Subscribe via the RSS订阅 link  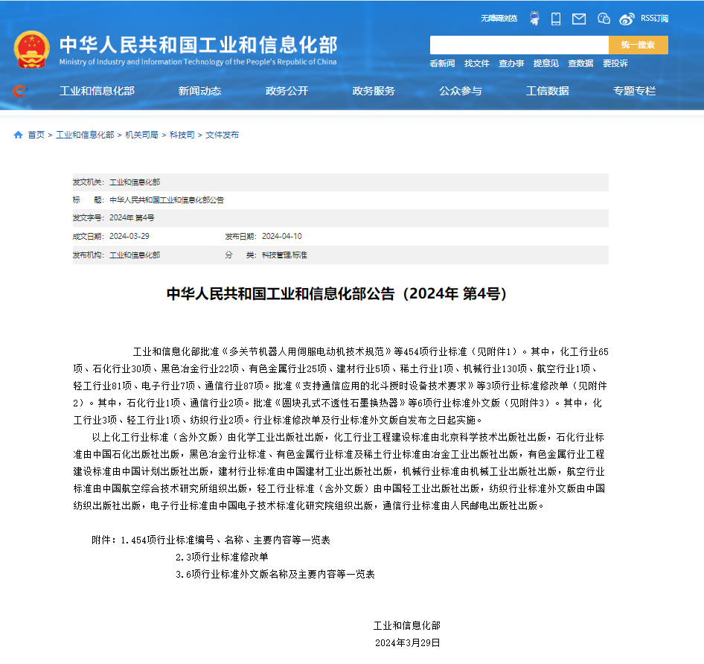(656, 18)
